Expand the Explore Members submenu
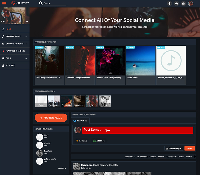The height and width of the screenshot is (175, 200). pyautogui.click(x=26, y=44)
